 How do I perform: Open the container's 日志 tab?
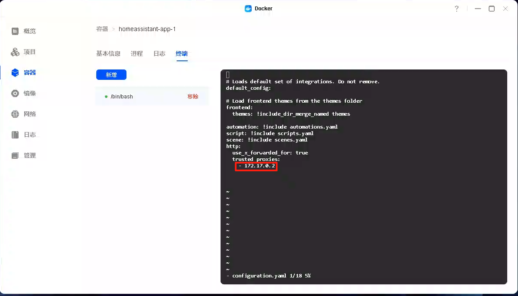(x=159, y=54)
